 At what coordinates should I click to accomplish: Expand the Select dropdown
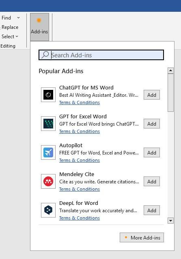coord(17,37)
